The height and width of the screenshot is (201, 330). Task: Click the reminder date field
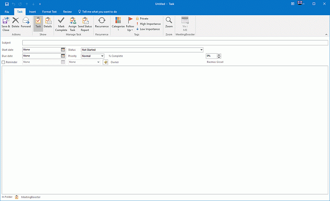[42, 62]
